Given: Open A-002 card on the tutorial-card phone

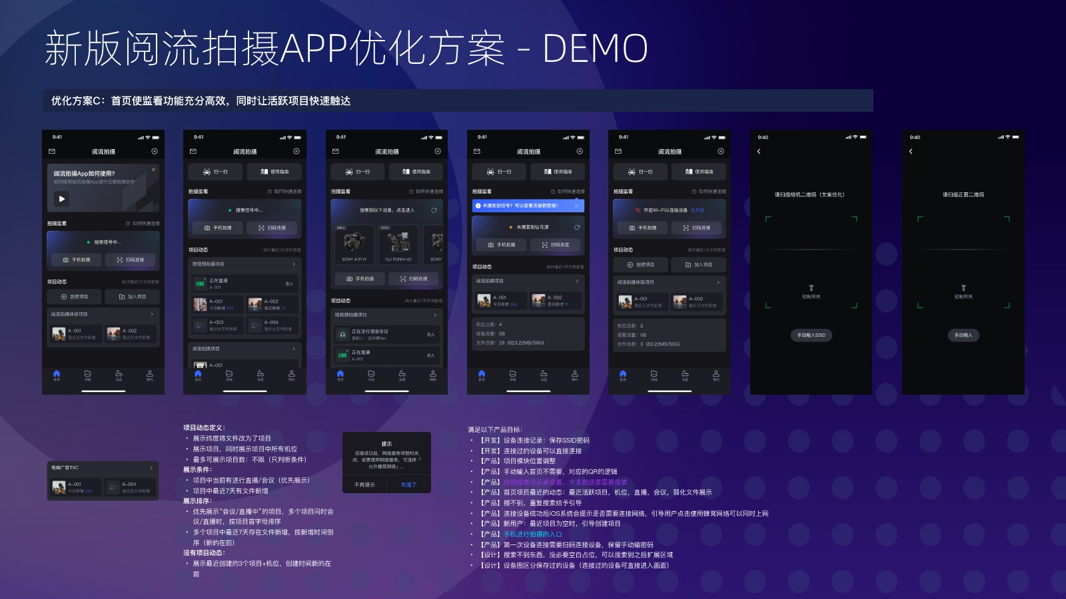Looking at the screenshot, I should (132, 333).
